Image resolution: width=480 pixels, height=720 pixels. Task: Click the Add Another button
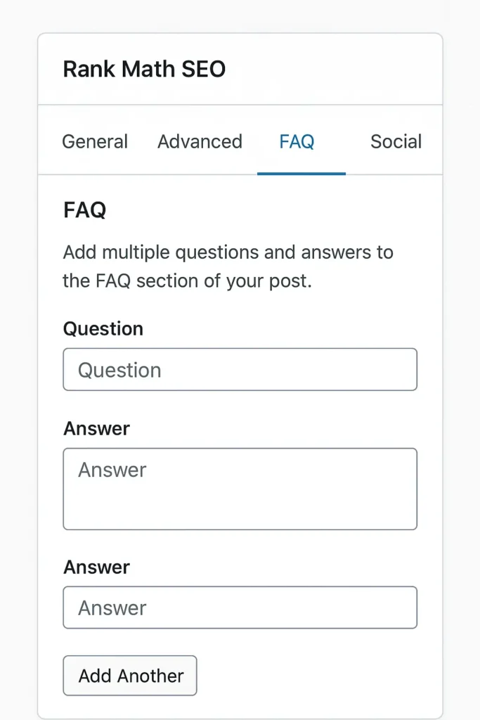pyautogui.click(x=129, y=675)
